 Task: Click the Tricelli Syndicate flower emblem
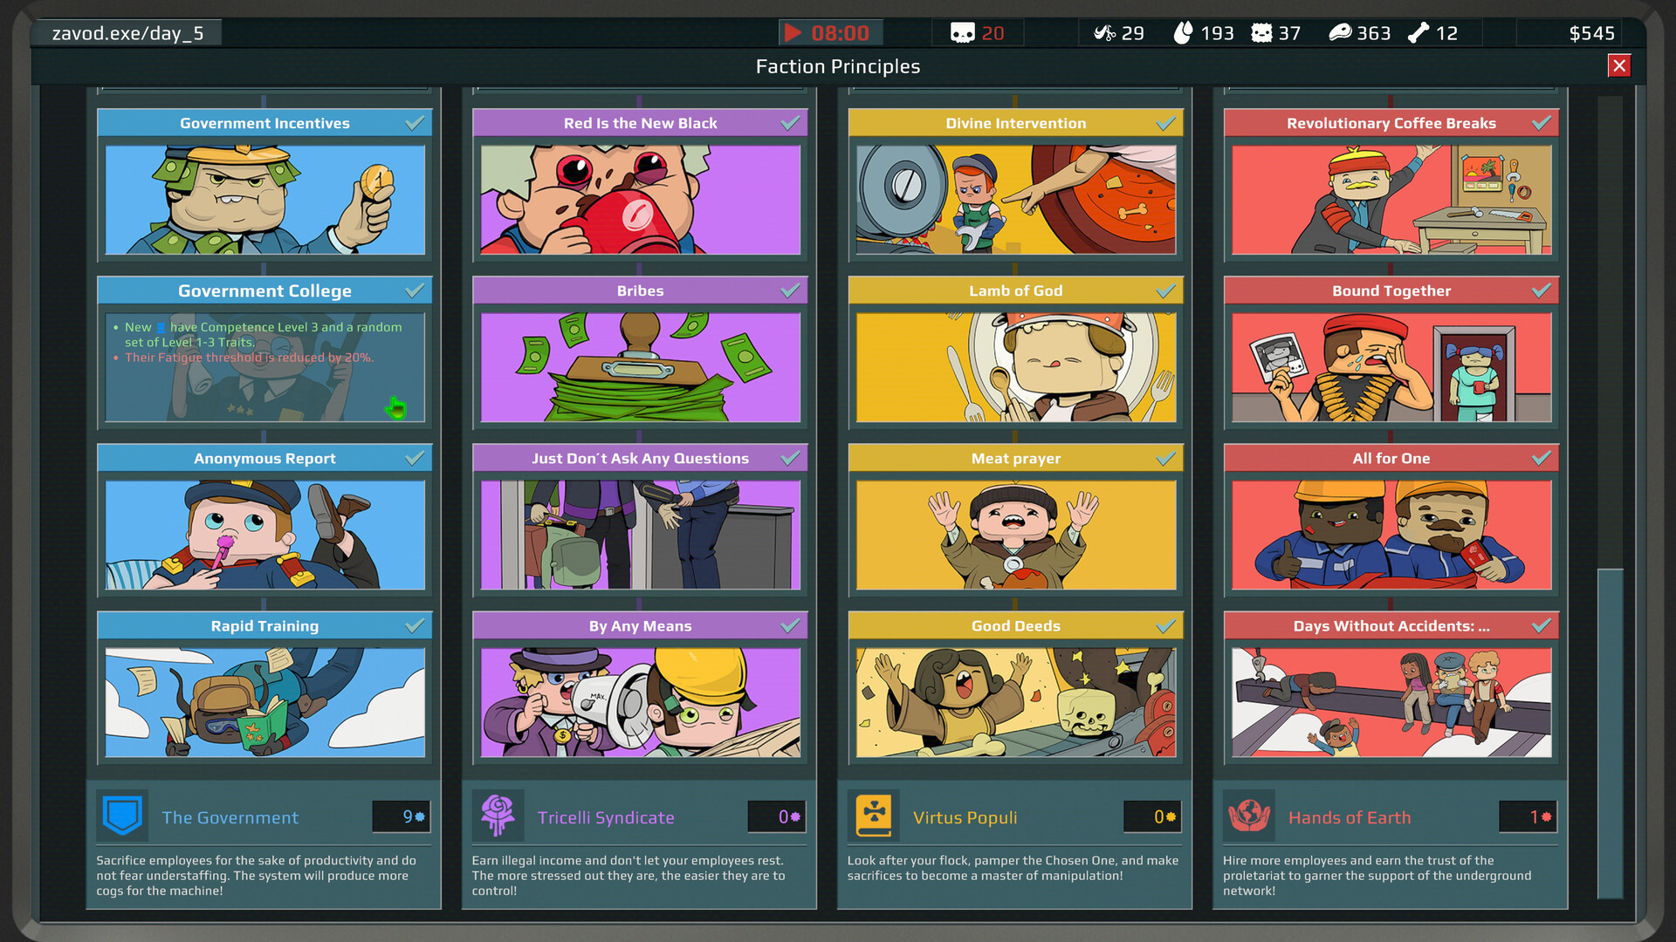(498, 816)
